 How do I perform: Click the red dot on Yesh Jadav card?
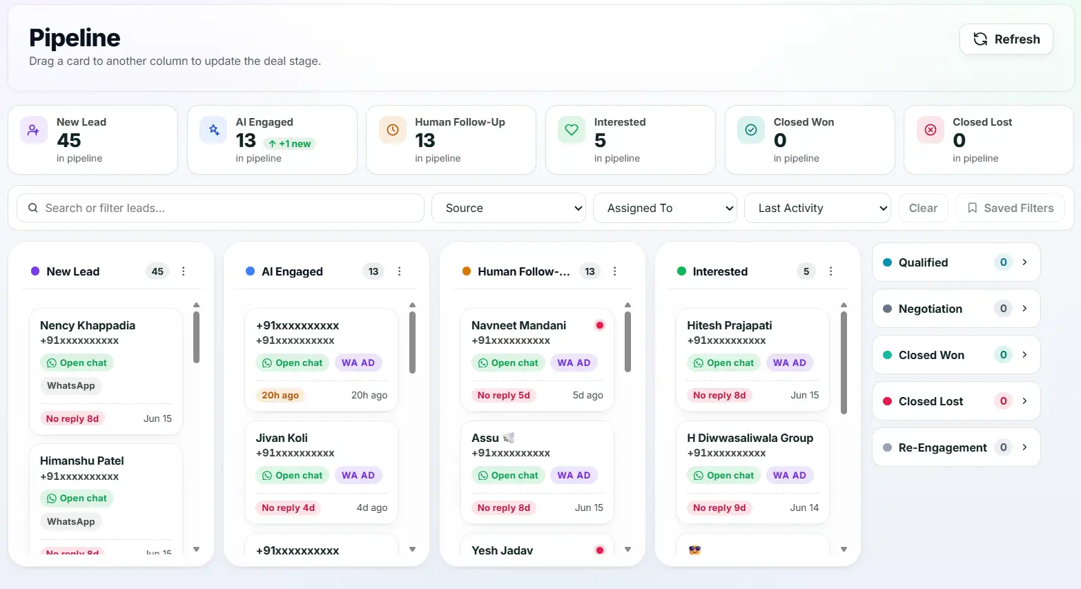click(x=599, y=550)
